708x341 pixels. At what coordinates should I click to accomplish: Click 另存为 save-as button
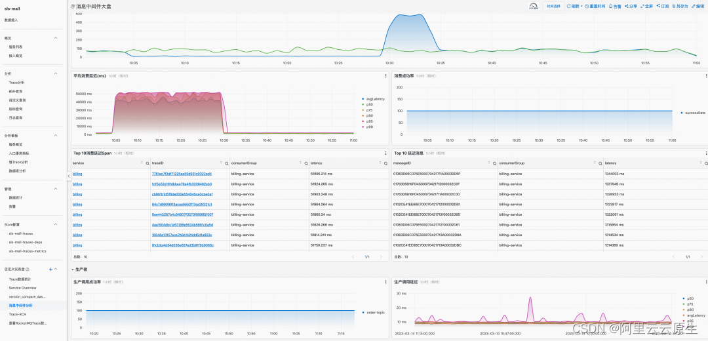680,7
